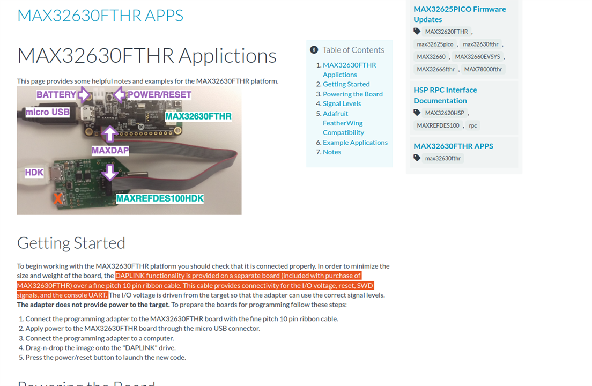Click bold text 'The adapter does not provide power'
The height and width of the screenshot is (386, 592).
(x=93, y=305)
